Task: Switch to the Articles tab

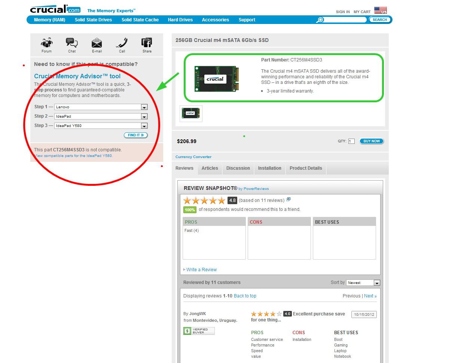Action: 210,168
